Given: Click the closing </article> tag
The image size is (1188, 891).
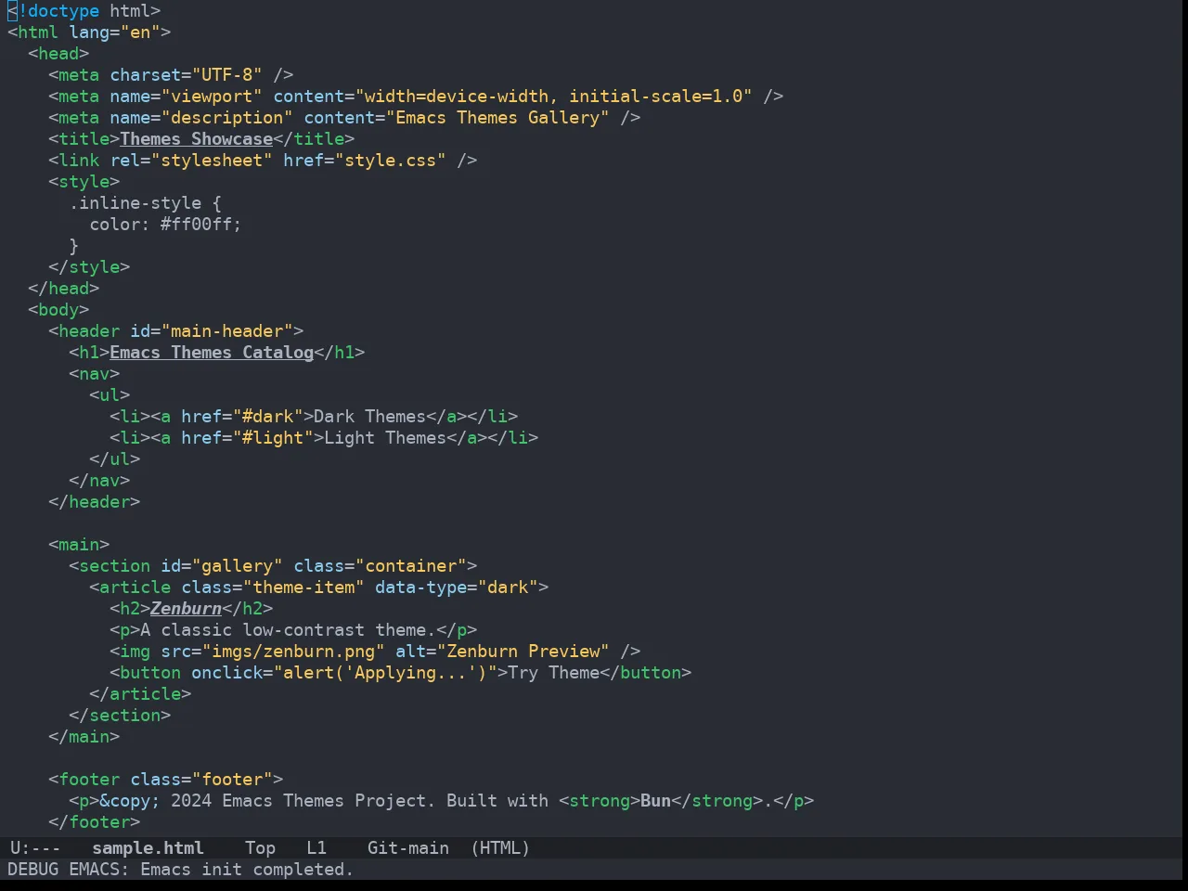Looking at the screenshot, I should pos(140,694).
